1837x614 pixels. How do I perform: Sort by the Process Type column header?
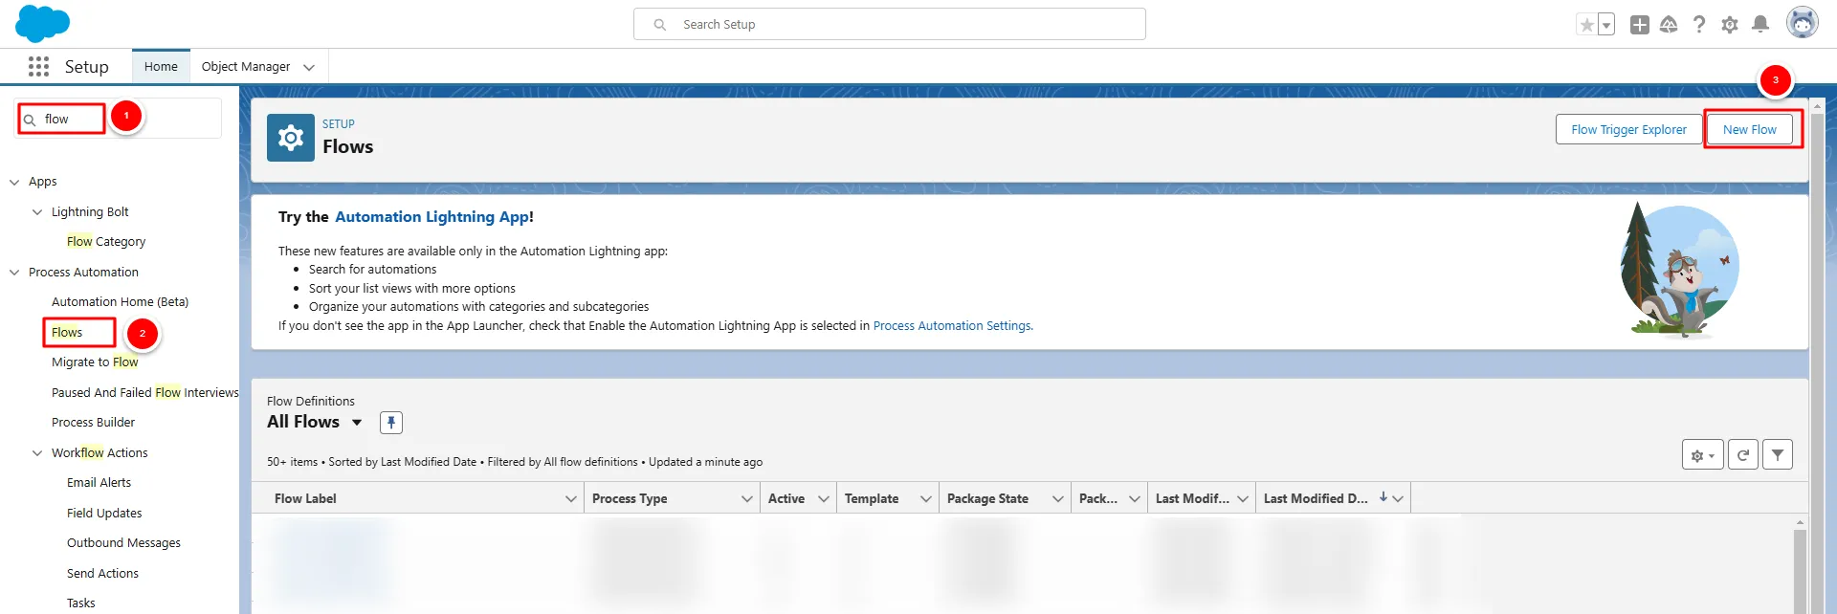pyautogui.click(x=630, y=499)
